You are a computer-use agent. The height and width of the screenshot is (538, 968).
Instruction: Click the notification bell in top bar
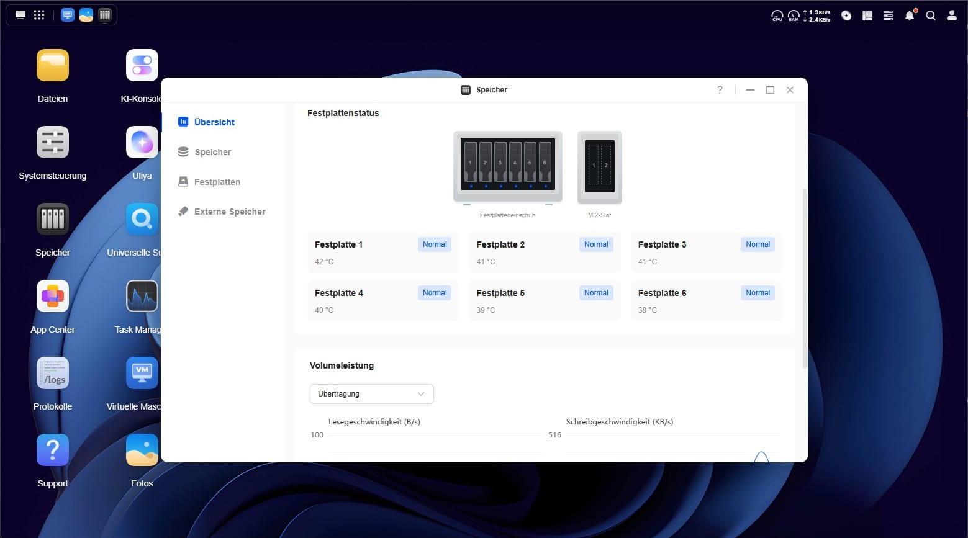click(910, 16)
